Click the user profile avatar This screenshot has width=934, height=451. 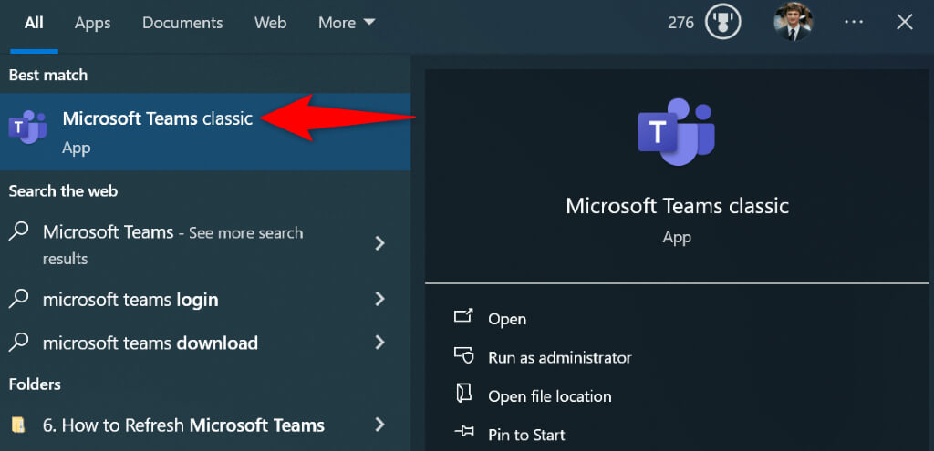(793, 23)
